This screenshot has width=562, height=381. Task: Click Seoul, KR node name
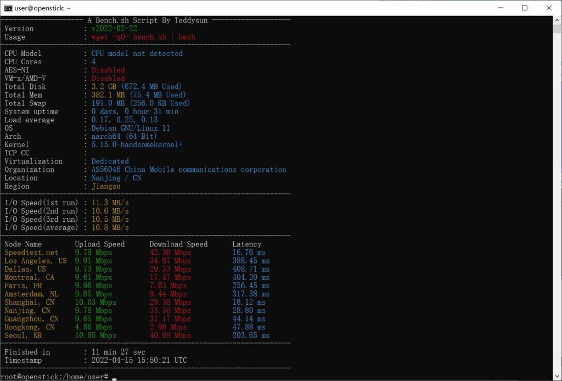point(23,335)
